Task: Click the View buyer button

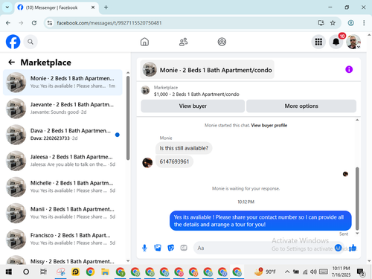Action: 193,106
